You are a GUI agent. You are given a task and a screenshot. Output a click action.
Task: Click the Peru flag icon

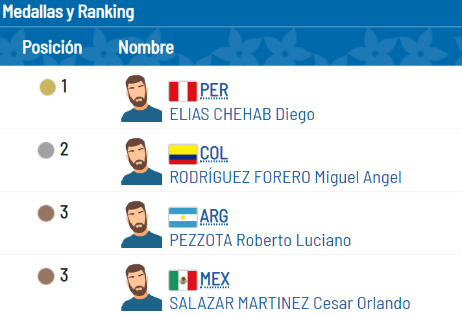183,92
